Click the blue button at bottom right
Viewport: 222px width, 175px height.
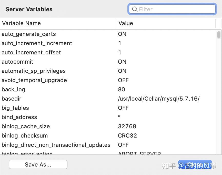[x=195, y=165]
